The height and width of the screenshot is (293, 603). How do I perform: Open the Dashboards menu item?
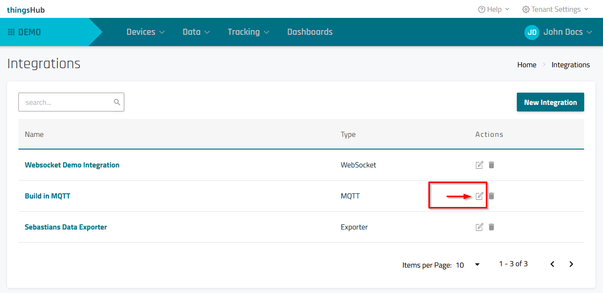tap(310, 32)
